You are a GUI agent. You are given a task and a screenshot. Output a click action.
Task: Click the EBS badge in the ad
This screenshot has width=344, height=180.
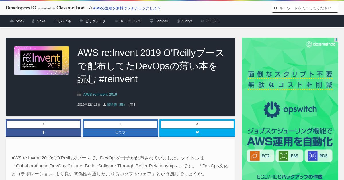click(290, 156)
